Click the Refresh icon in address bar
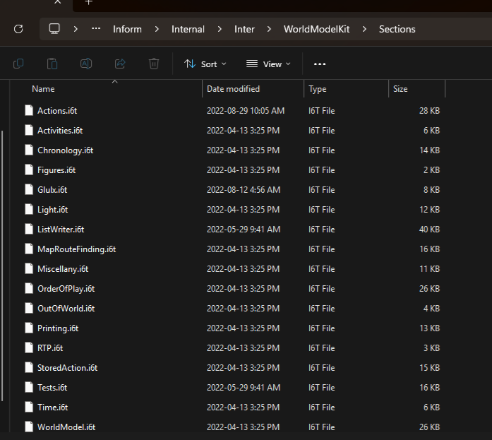This screenshot has width=492, height=440. [x=18, y=29]
